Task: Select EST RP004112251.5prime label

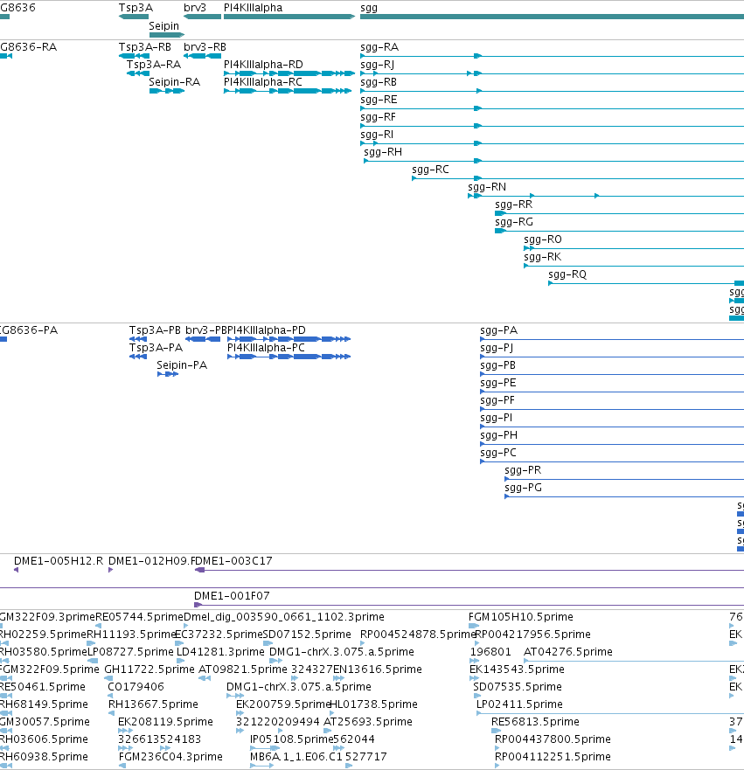Action: pyautogui.click(x=553, y=757)
